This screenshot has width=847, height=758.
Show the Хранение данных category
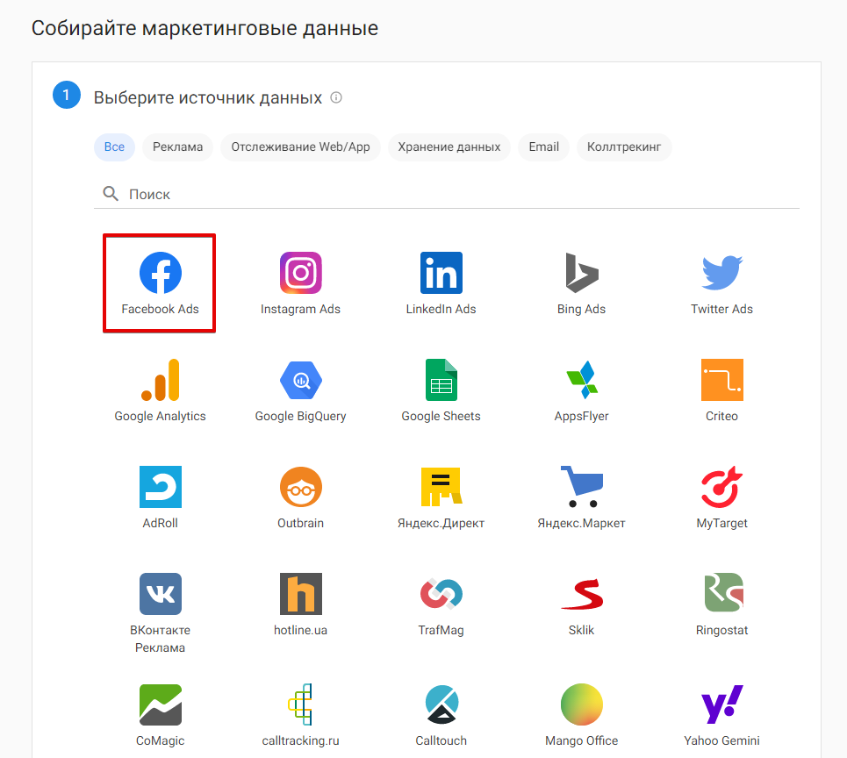[449, 147]
